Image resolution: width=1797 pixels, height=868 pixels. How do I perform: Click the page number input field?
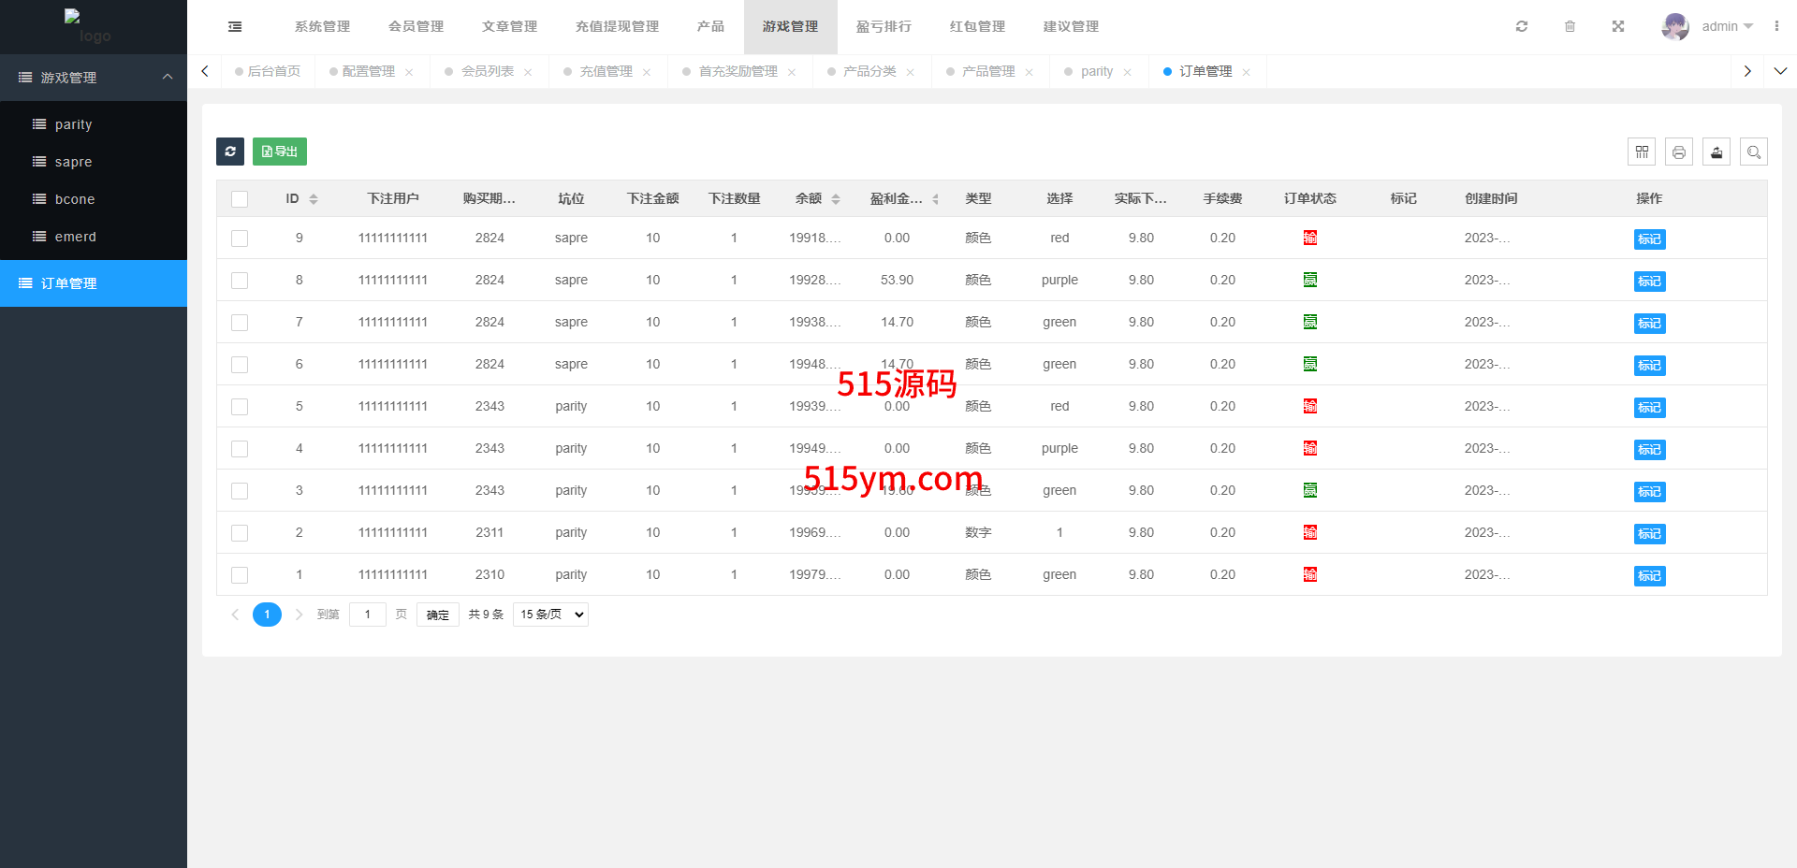[368, 615]
